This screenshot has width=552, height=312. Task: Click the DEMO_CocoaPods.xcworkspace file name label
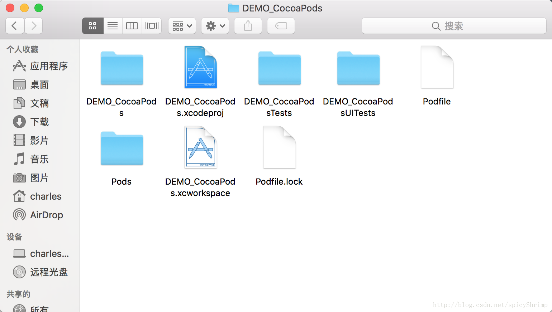click(200, 187)
